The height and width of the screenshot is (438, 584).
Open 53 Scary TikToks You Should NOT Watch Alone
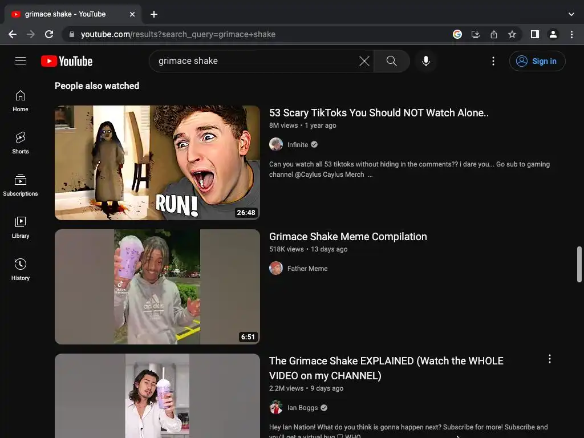[x=379, y=113]
